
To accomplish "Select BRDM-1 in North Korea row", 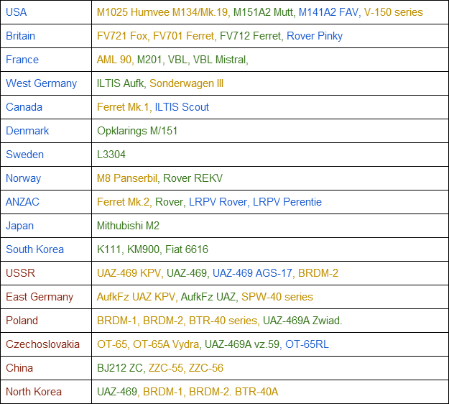I will point(162,392).
